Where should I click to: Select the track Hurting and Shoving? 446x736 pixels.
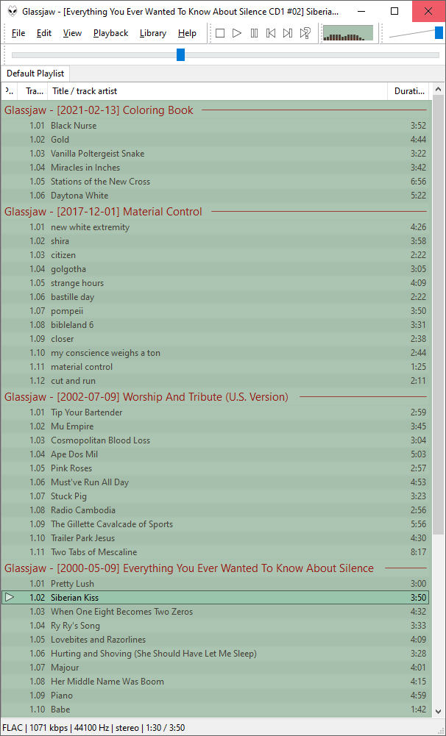click(216, 654)
